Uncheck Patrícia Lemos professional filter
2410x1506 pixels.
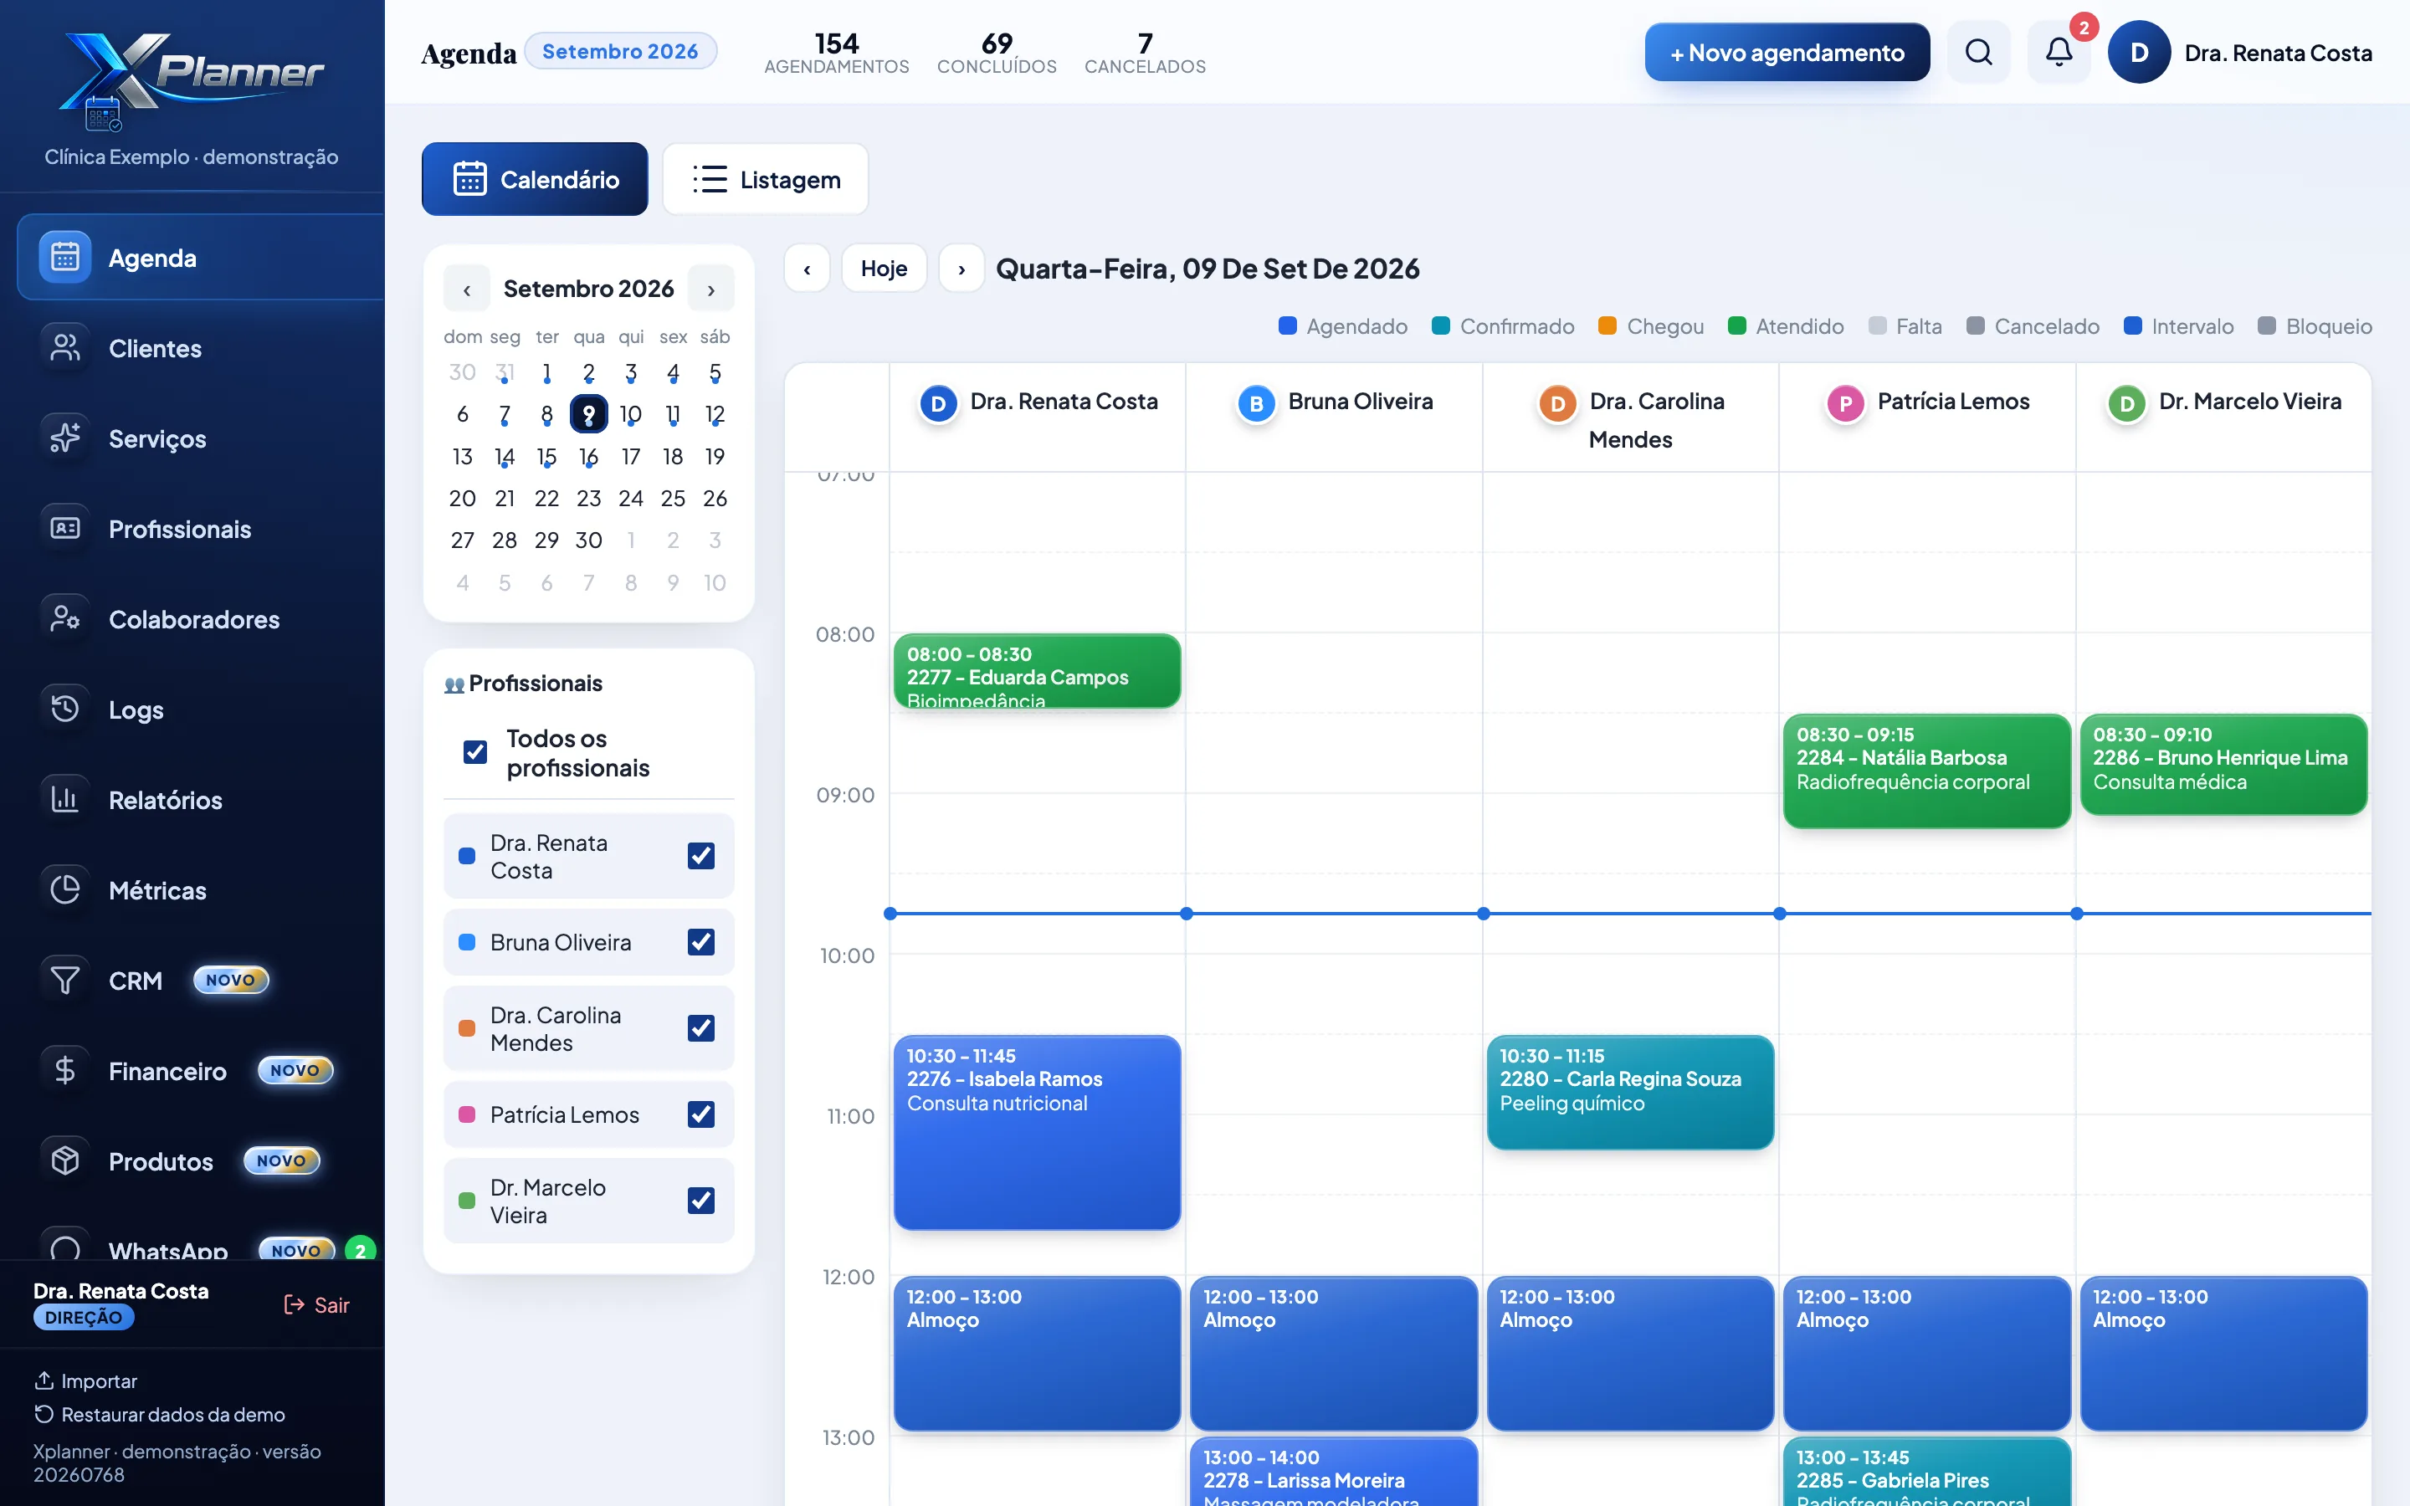click(701, 1114)
